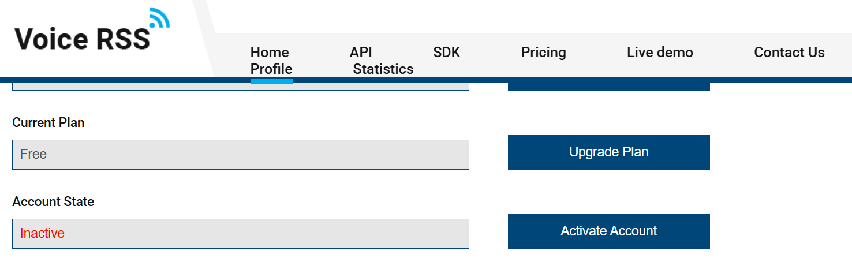
Task: Click the Current Plan input field
Action: coord(241,155)
